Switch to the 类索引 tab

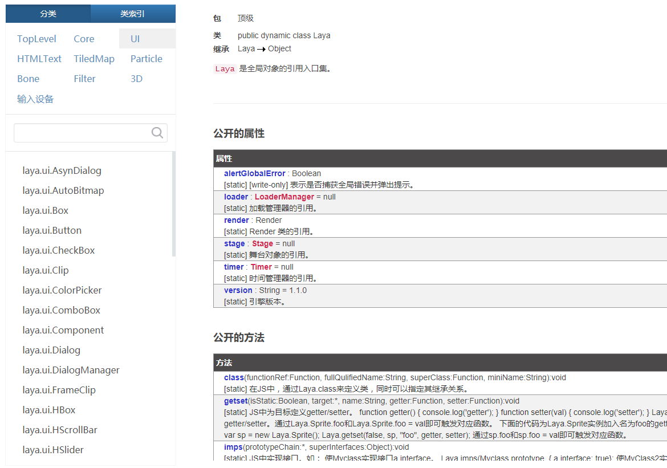133,14
